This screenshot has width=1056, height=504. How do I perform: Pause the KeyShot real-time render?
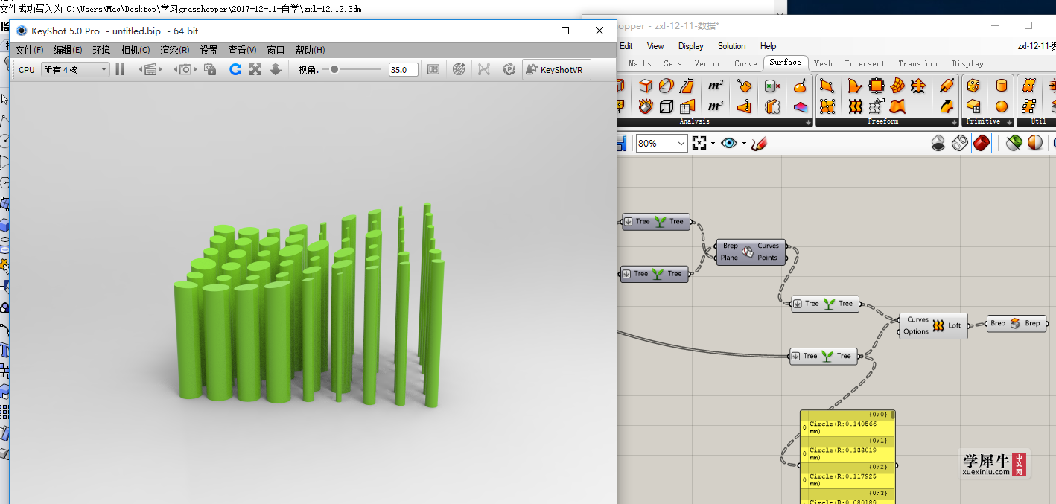pyautogui.click(x=120, y=69)
